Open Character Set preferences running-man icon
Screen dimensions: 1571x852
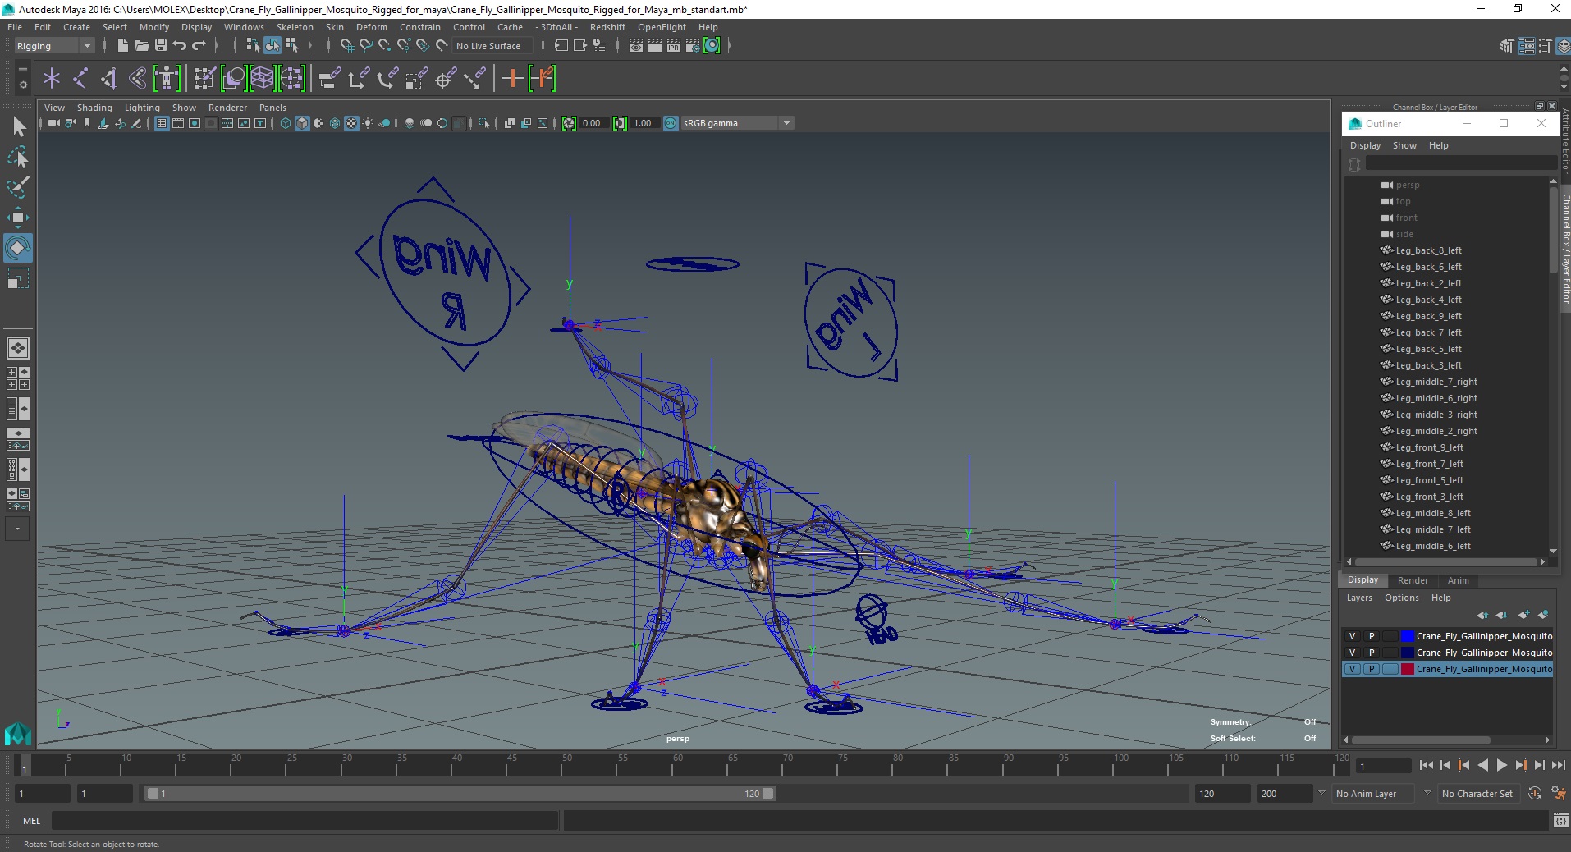pyautogui.click(x=1558, y=794)
